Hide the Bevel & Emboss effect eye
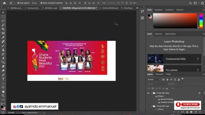205x115 pixels. tap(159, 99)
